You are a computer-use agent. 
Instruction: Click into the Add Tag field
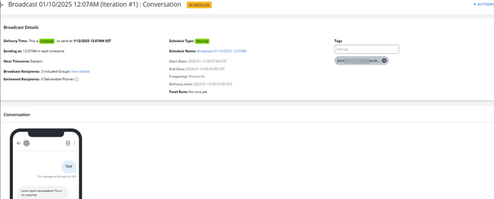point(366,49)
